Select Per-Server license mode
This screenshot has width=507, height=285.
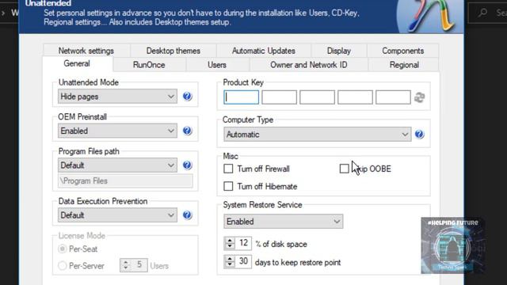click(x=62, y=266)
